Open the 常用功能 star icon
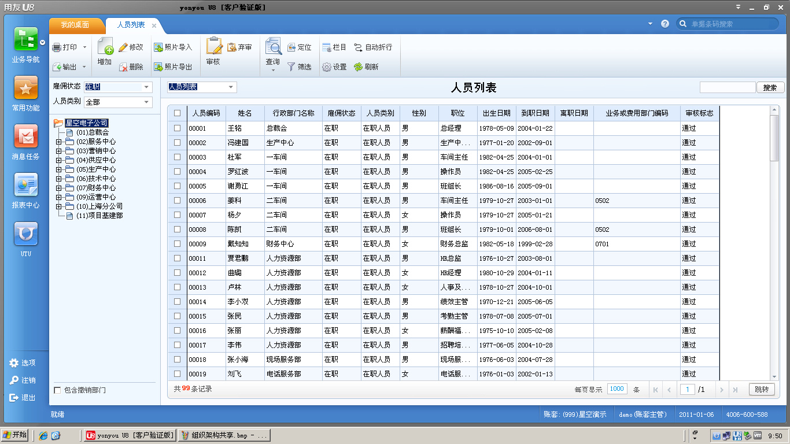The image size is (790, 444). pos(26,88)
